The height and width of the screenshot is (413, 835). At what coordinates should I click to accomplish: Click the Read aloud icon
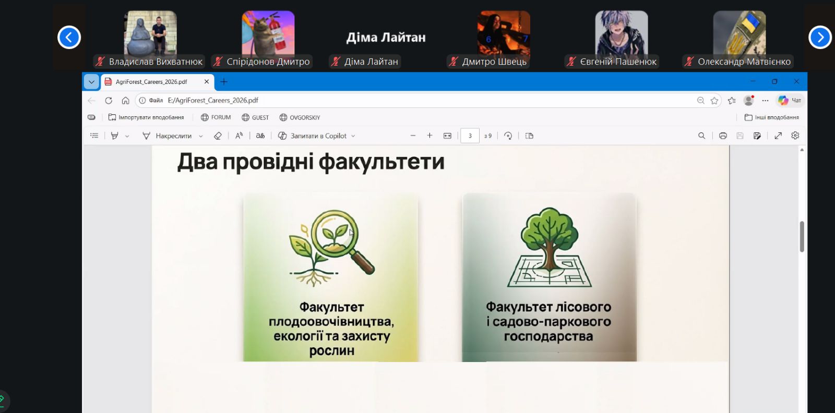pyautogui.click(x=239, y=136)
